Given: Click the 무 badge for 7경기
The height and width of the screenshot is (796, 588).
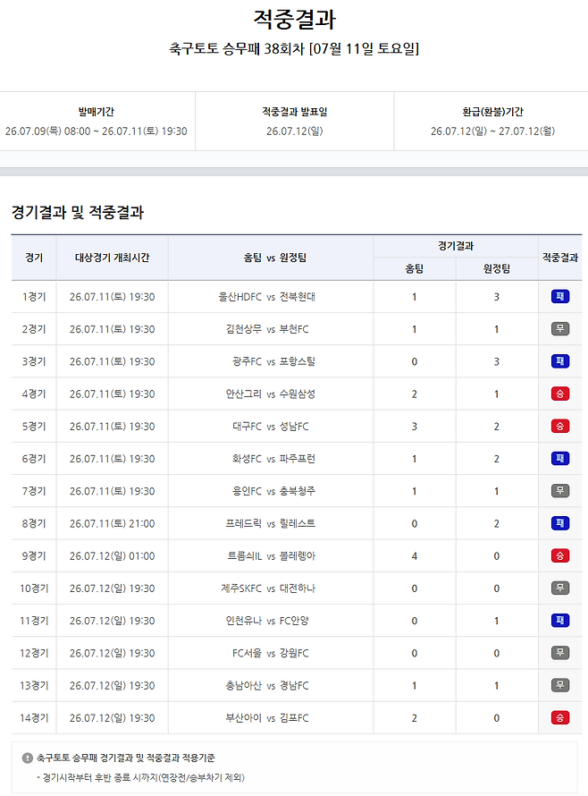Looking at the screenshot, I should pos(560,491).
